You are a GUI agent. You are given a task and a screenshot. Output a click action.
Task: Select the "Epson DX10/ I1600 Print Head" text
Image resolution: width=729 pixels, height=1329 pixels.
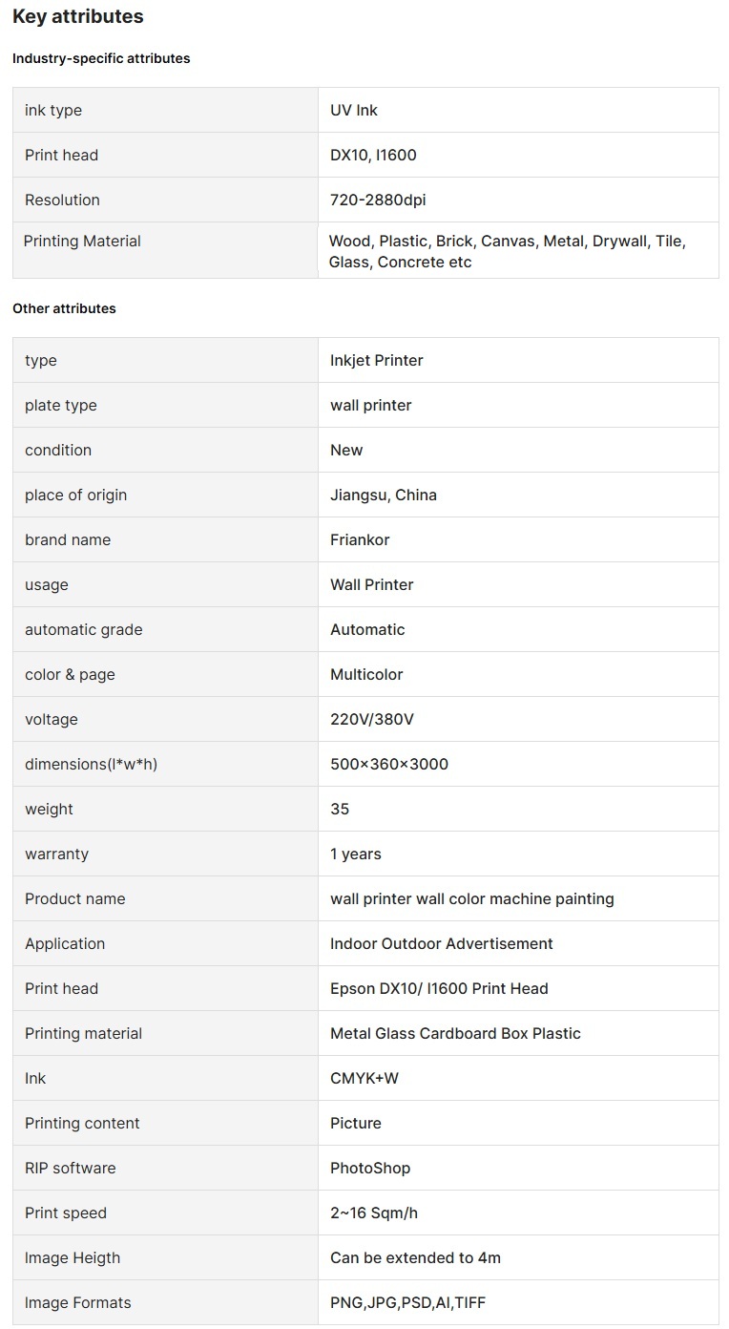pyautogui.click(x=439, y=988)
